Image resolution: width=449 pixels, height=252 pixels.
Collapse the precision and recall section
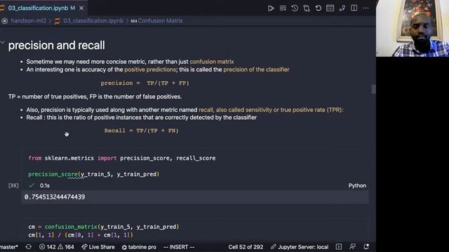tap(3, 43)
